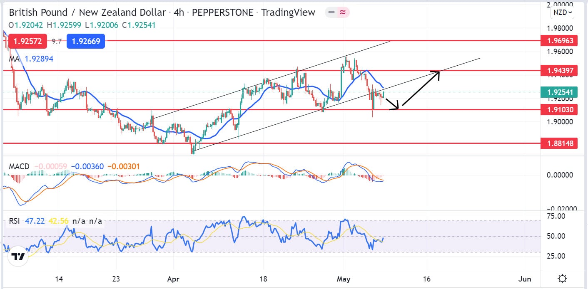Viewport: 588px width, 289px height.
Task: Click the PEPPERSTONE broker label
Action: tap(223, 12)
